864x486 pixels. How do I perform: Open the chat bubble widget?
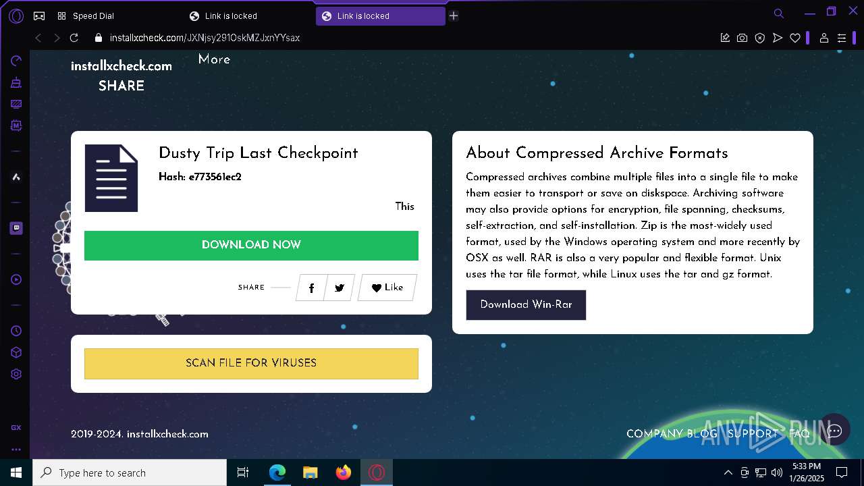coord(835,431)
